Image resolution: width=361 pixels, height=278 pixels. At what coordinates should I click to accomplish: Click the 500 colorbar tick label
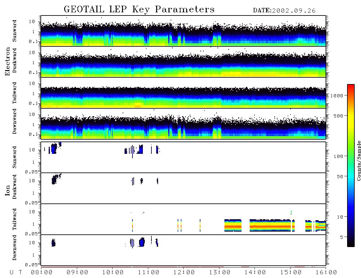click(x=339, y=116)
